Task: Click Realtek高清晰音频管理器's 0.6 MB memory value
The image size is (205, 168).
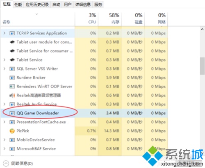Action: coord(113,95)
